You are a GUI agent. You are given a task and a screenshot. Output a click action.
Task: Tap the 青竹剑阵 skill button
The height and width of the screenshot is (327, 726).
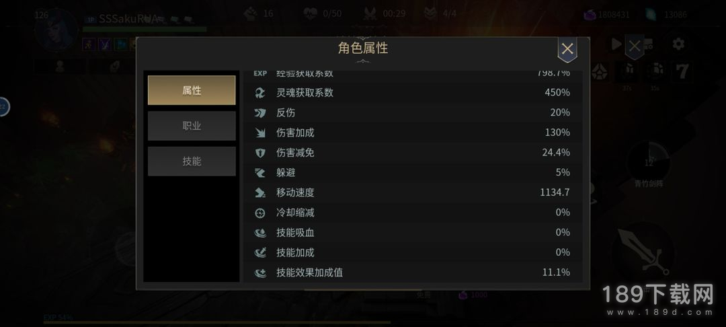pos(649,163)
